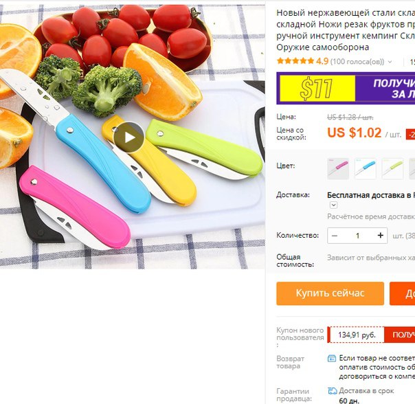The width and height of the screenshot is (415, 404).
Task: Click the on-time delivery truck icon
Action: (332, 391)
